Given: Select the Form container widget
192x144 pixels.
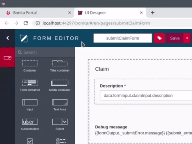Looking at the screenshot, I should coord(30,85).
